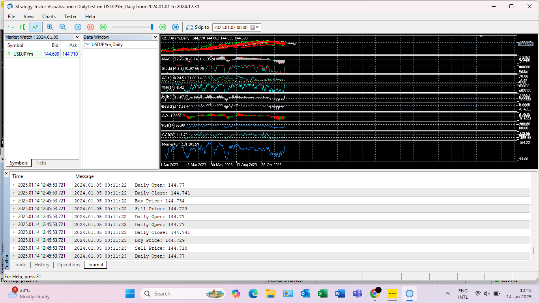The image size is (539, 303).
Task: Open Microsoft Teams from taskbar
Action: 357,294
